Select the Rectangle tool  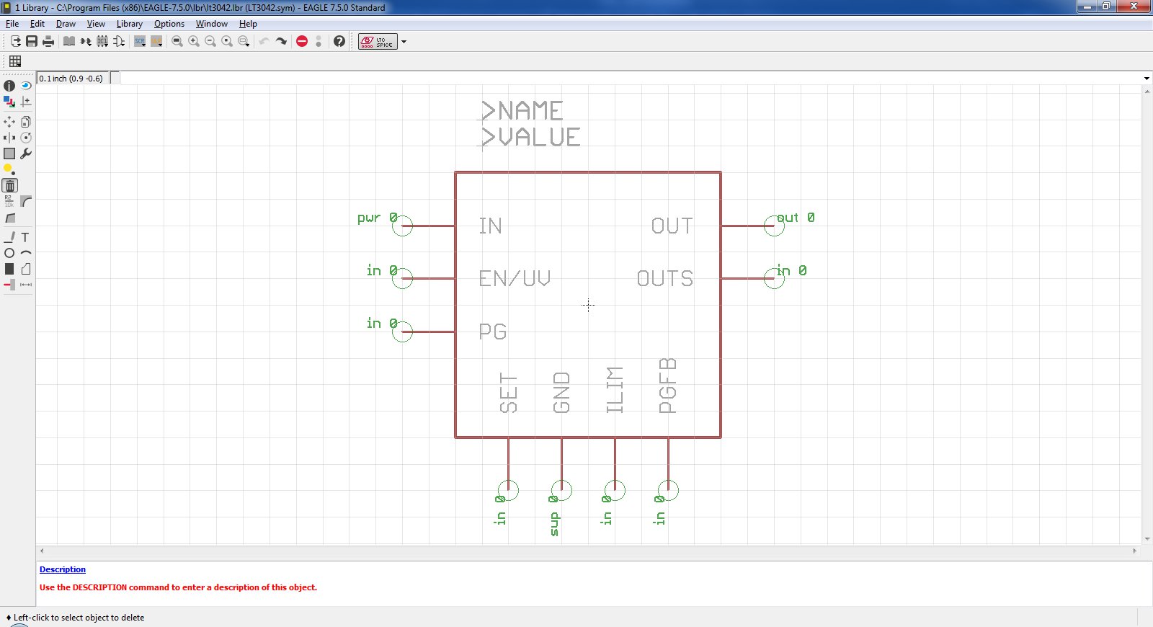9,269
